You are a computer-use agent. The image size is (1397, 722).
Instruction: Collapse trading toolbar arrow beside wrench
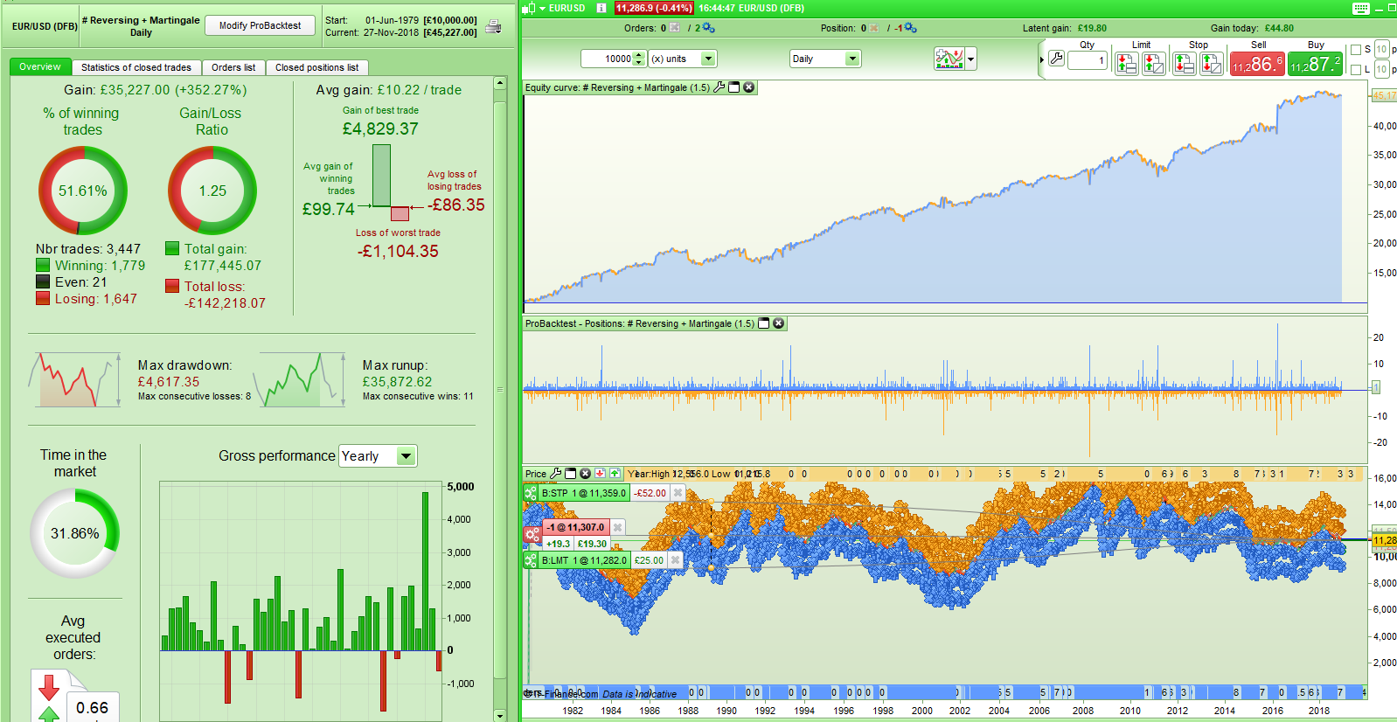1042,59
